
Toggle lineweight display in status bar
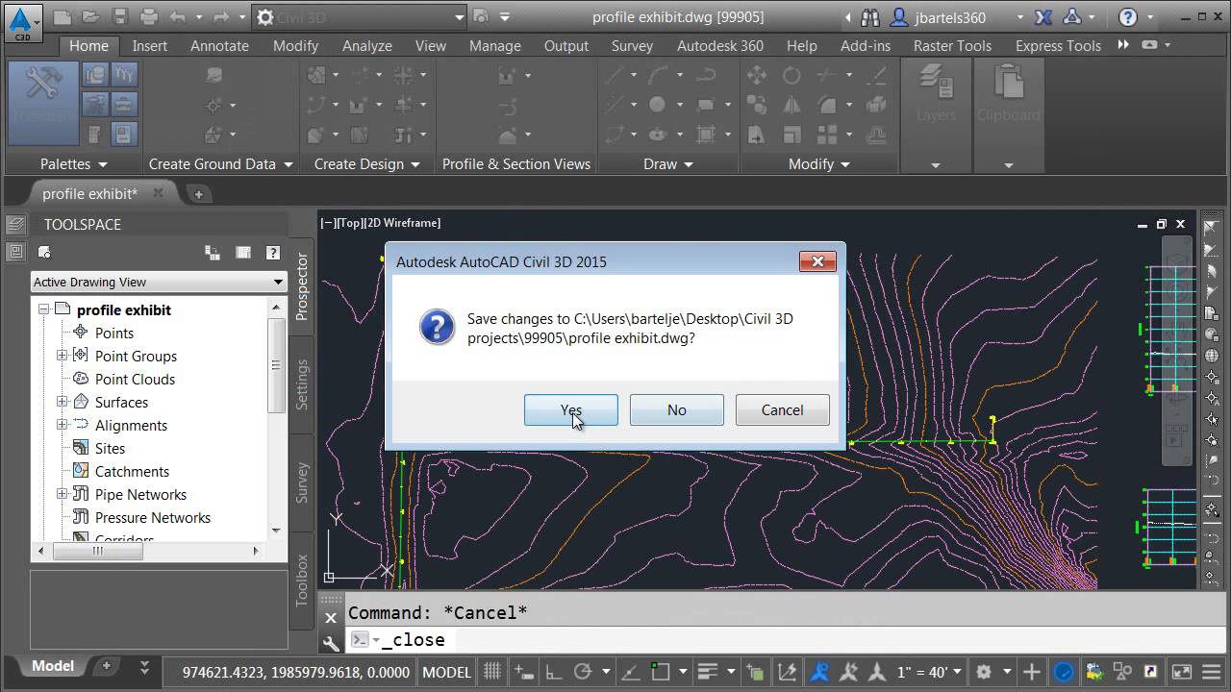tap(709, 672)
